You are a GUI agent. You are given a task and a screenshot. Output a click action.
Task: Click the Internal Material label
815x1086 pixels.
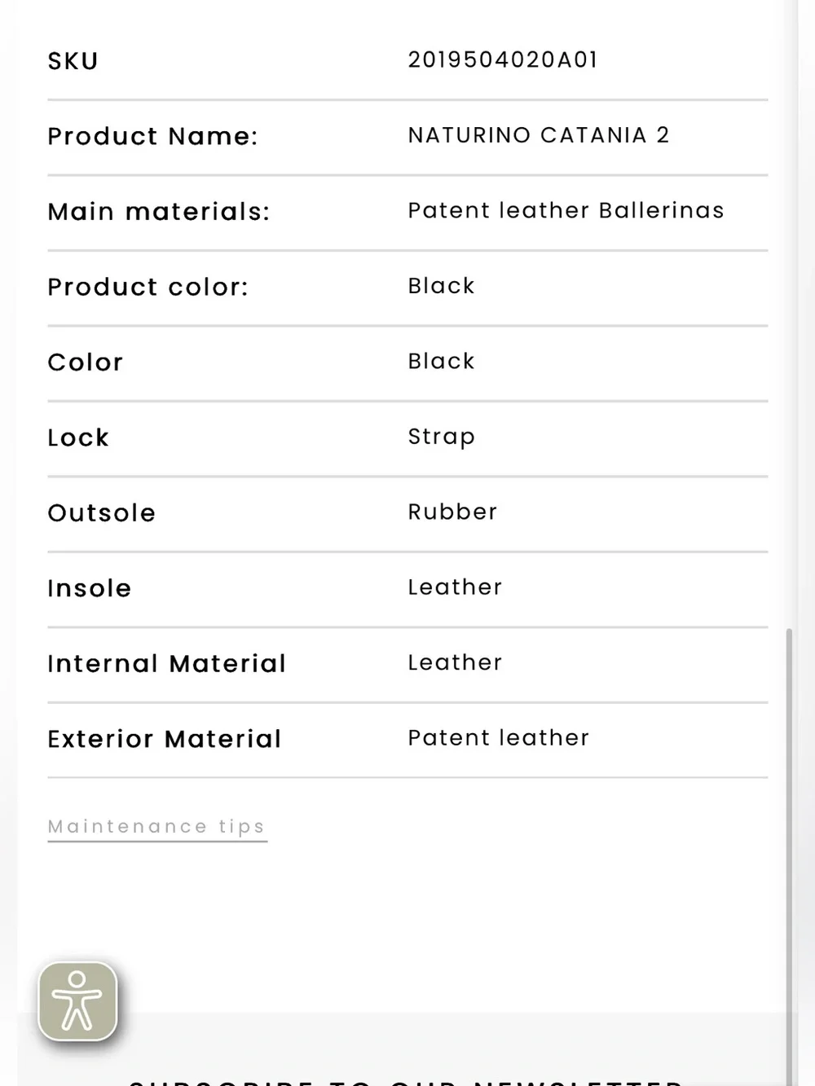[x=167, y=664]
